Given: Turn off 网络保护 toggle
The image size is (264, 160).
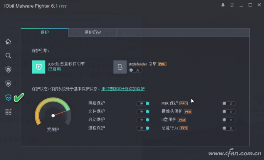Looking at the screenshot, I should click(x=143, y=104).
